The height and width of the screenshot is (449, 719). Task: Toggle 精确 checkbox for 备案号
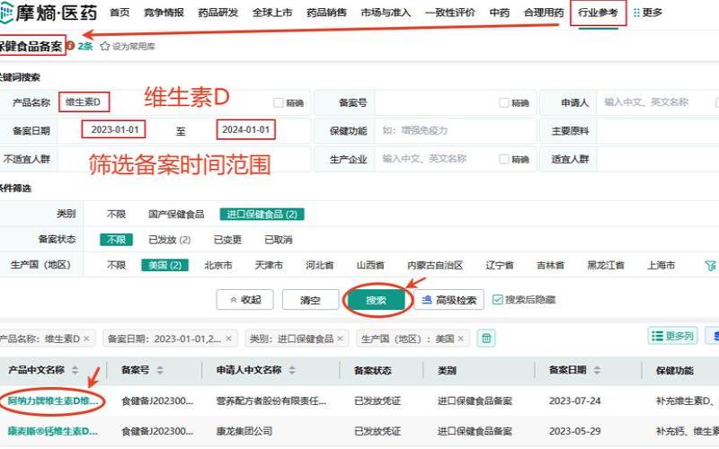tap(503, 102)
